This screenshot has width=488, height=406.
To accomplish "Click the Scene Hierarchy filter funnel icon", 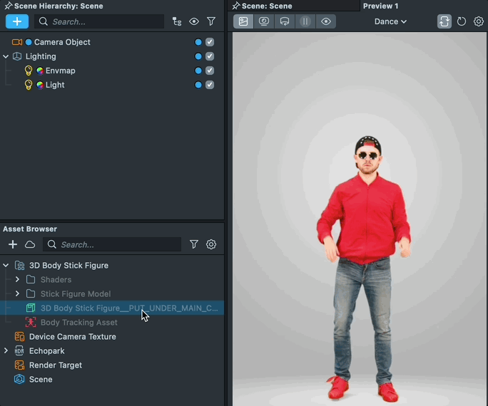I will pos(211,21).
